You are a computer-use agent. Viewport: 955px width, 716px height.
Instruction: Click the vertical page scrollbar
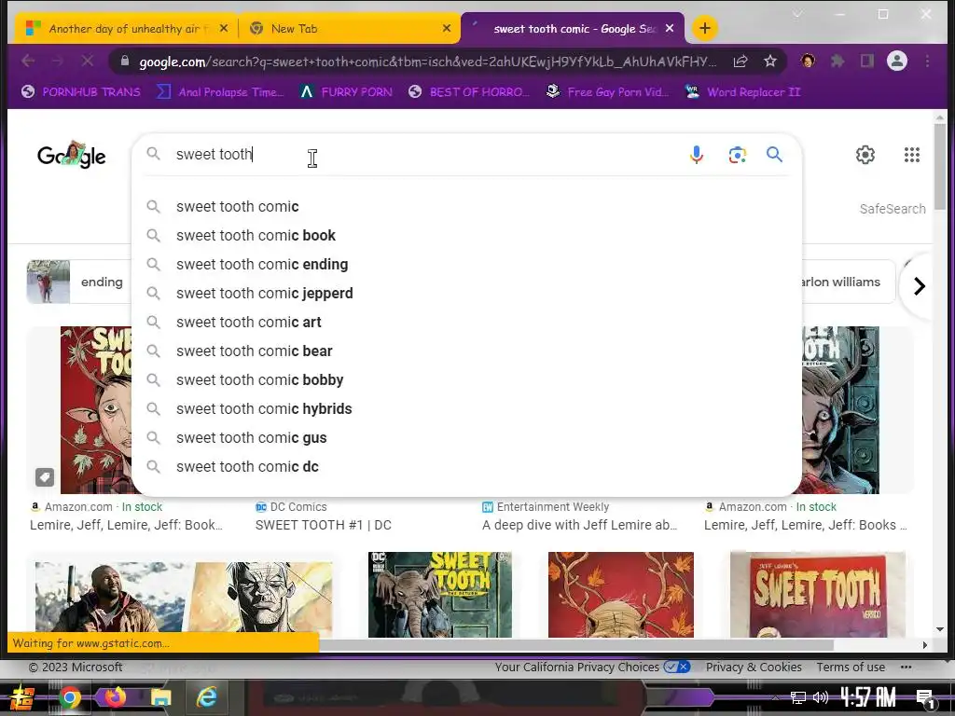pyautogui.click(x=940, y=166)
